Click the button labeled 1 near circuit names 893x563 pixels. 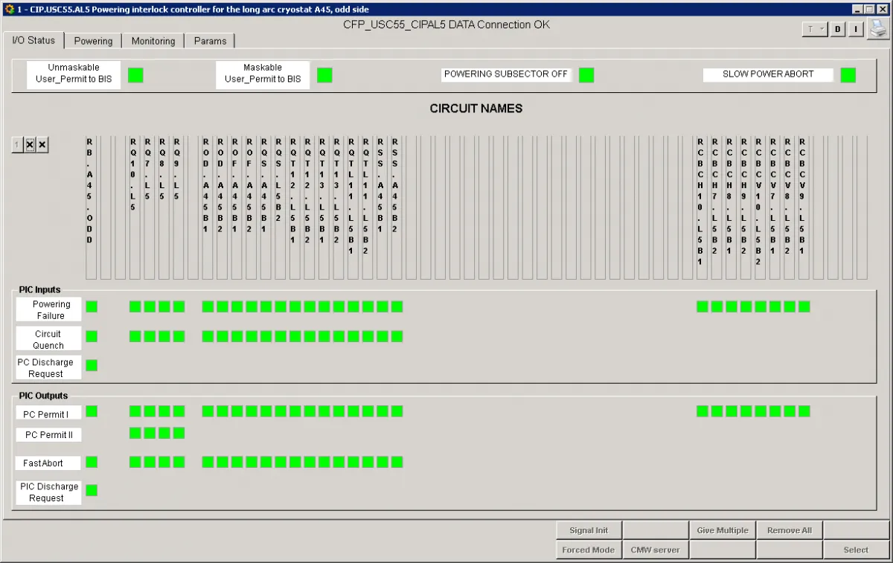click(18, 145)
